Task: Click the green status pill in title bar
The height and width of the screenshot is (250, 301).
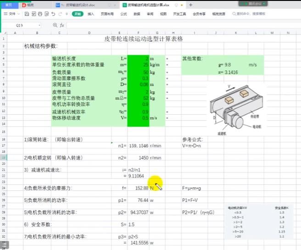Action: pyautogui.click(x=253, y=4)
